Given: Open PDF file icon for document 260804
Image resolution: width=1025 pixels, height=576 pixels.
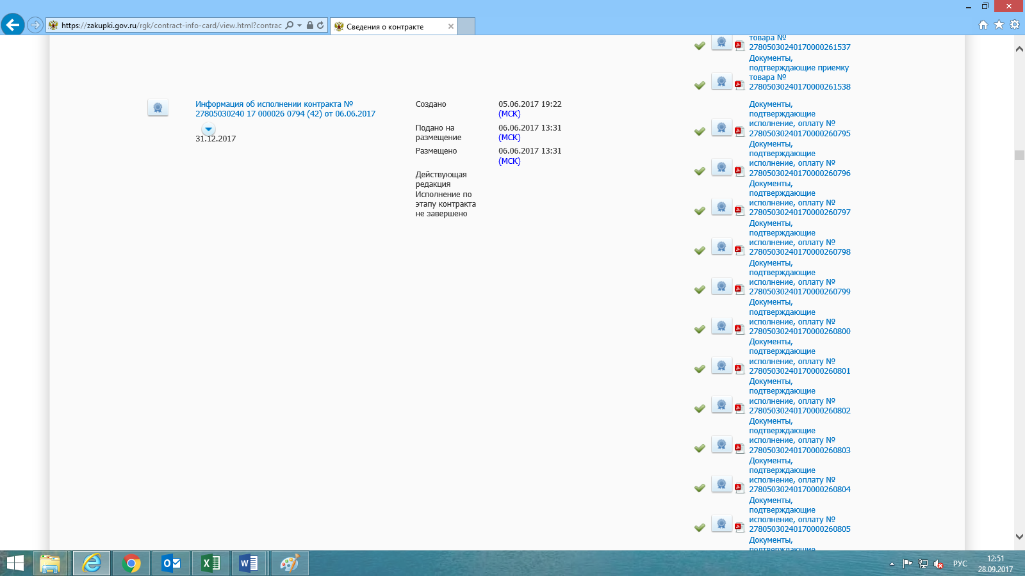Looking at the screenshot, I should click(x=739, y=488).
